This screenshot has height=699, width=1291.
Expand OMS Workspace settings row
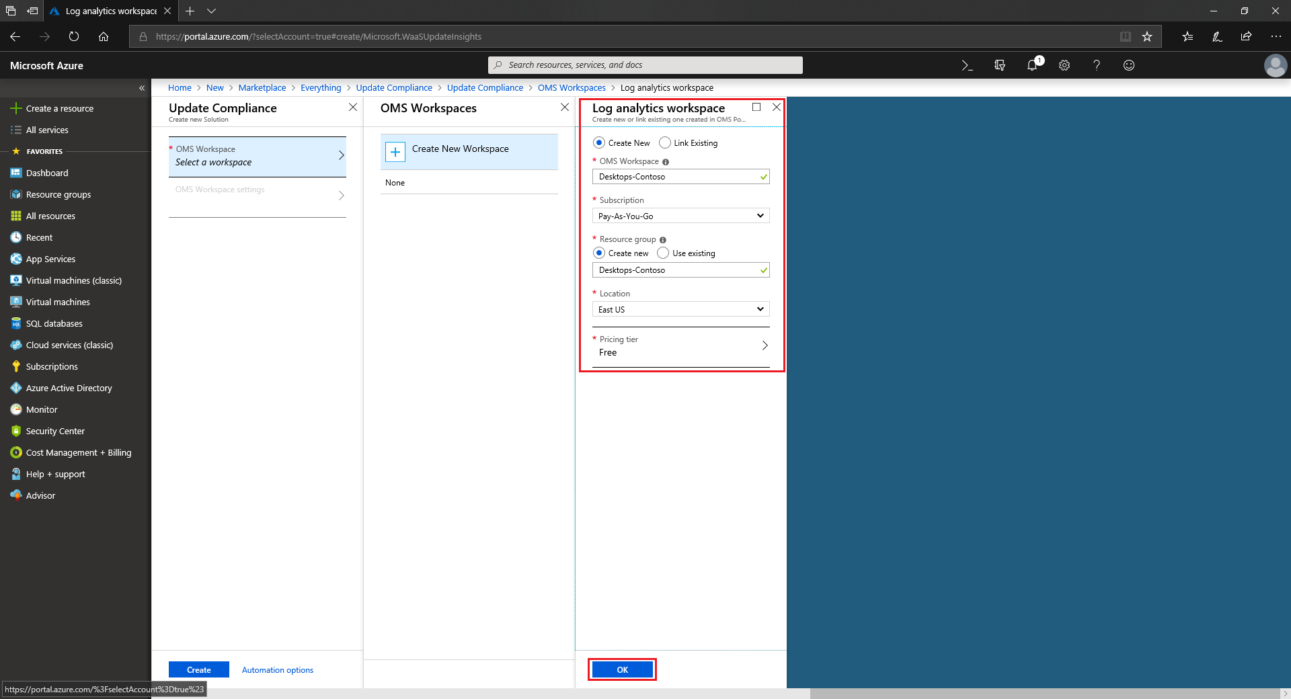[258, 196]
